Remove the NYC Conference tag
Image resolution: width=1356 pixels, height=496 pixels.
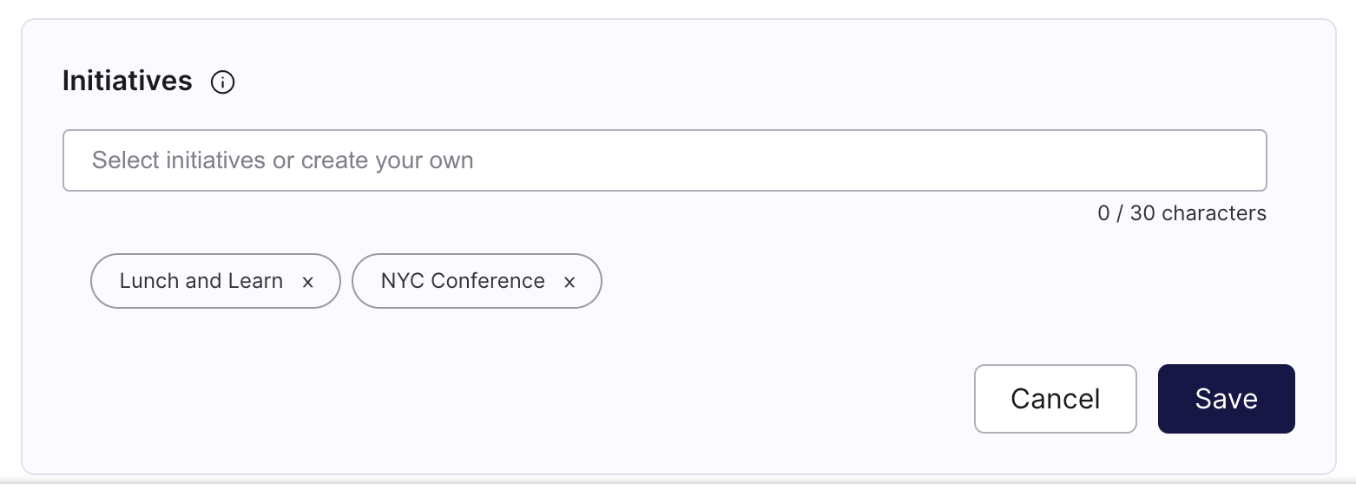(x=569, y=282)
